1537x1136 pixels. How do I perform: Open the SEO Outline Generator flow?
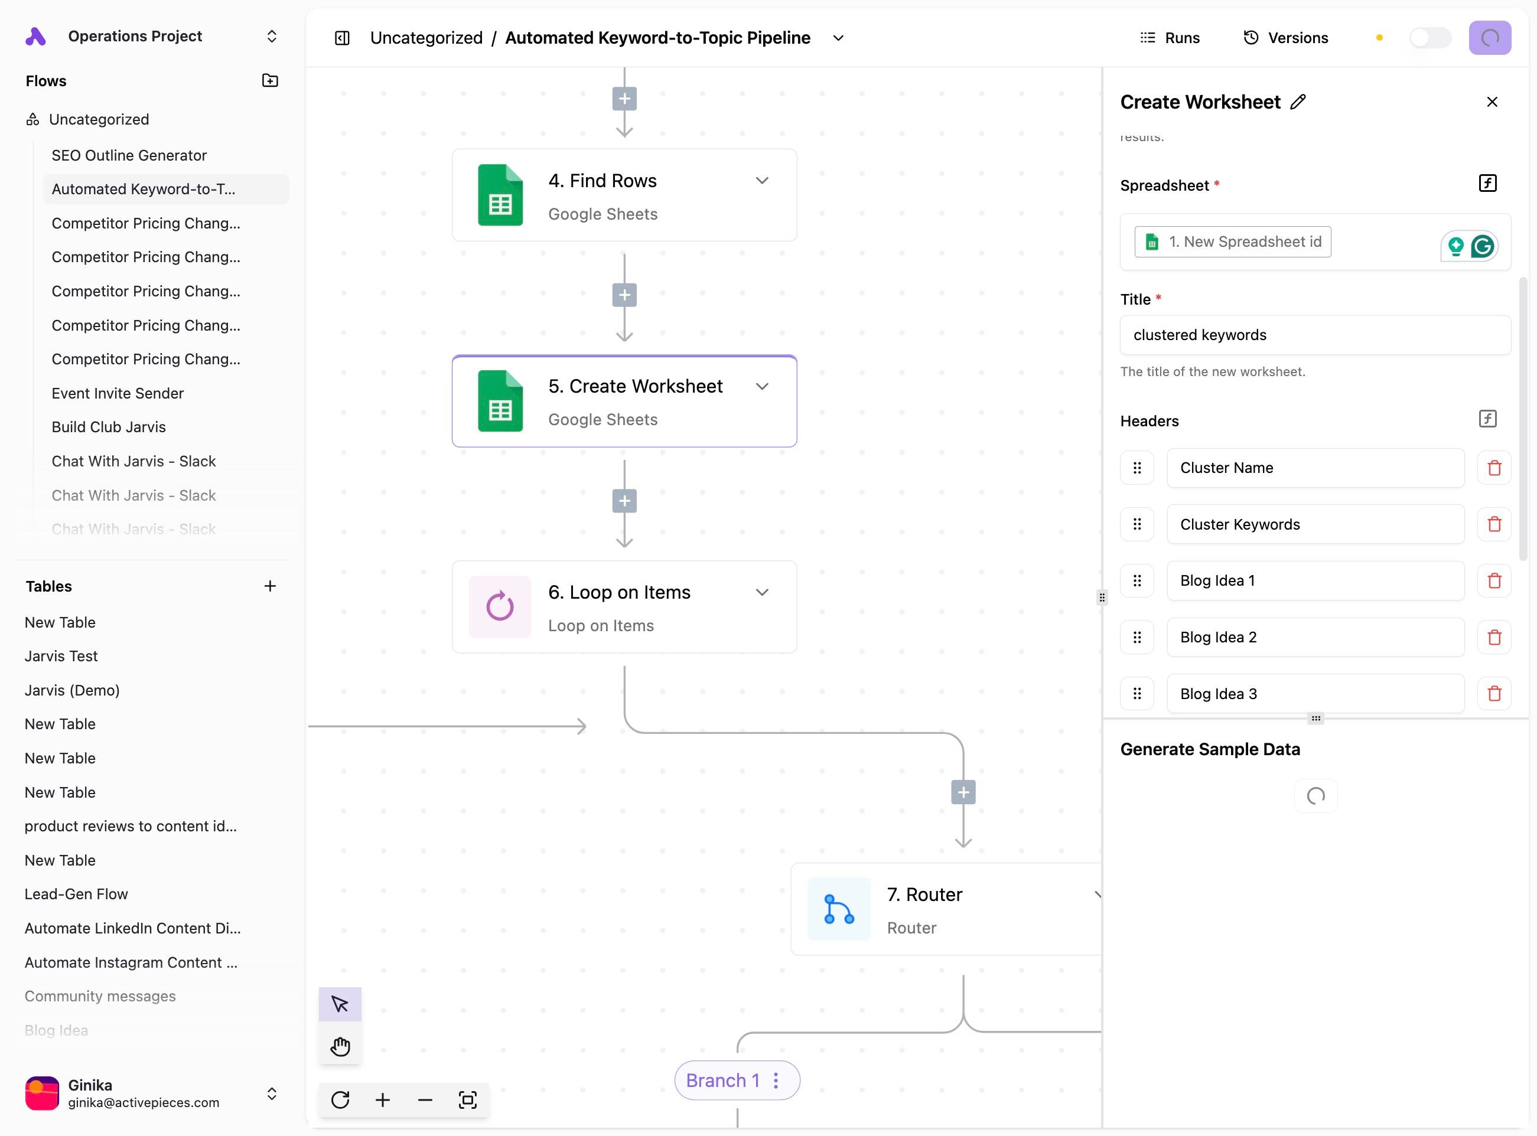[x=129, y=155]
